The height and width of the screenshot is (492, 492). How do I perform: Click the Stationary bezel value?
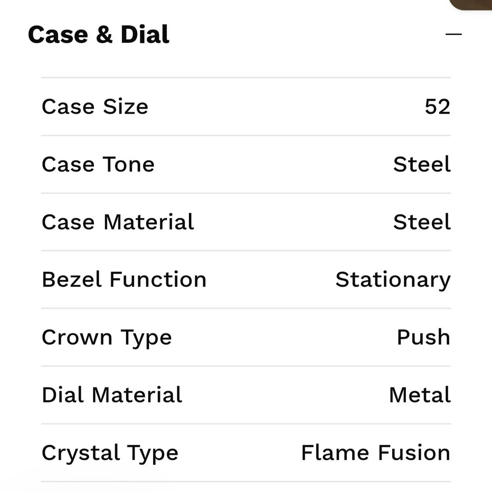tap(393, 280)
